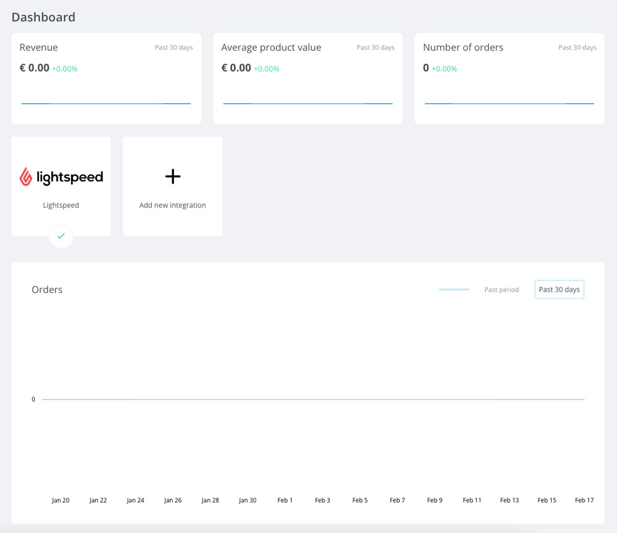This screenshot has height=533, width=617.
Task: Click the Feb 1 axis label
Action: (285, 500)
